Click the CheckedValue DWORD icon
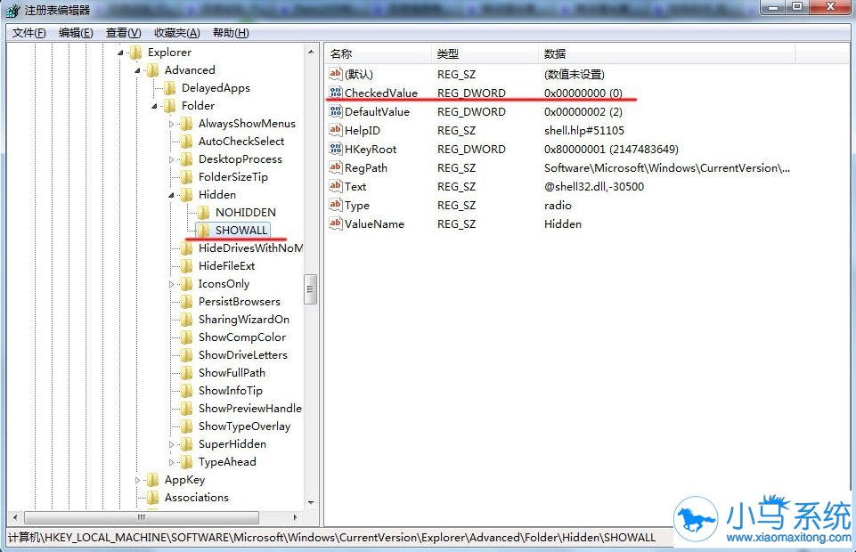 coord(336,93)
